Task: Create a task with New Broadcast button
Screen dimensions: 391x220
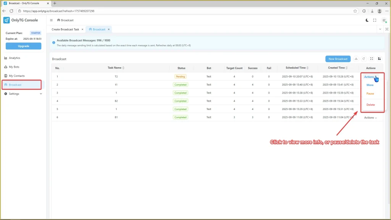Action: point(338,59)
